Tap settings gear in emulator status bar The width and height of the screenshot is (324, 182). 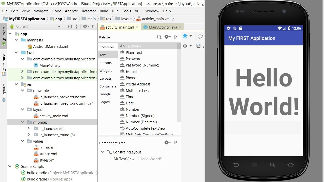tap(229, 28)
